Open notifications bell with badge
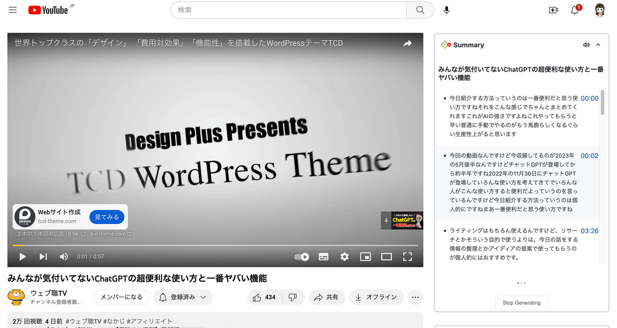This screenshot has height=328, width=617. click(575, 10)
